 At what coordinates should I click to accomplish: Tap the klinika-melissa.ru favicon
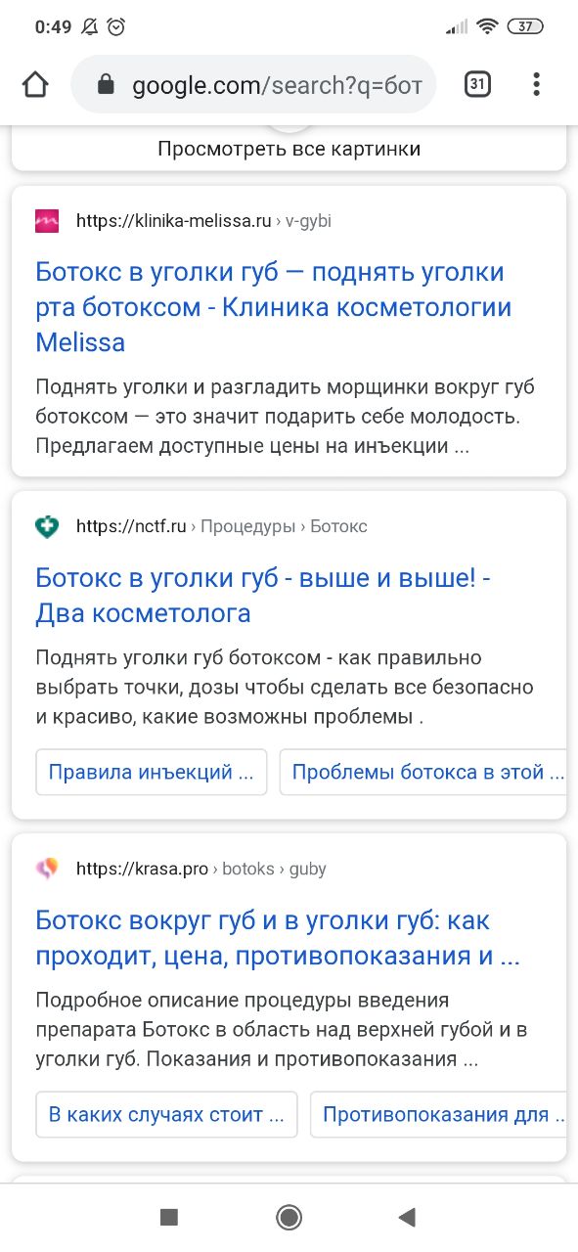pyautogui.click(x=47, y=221)
